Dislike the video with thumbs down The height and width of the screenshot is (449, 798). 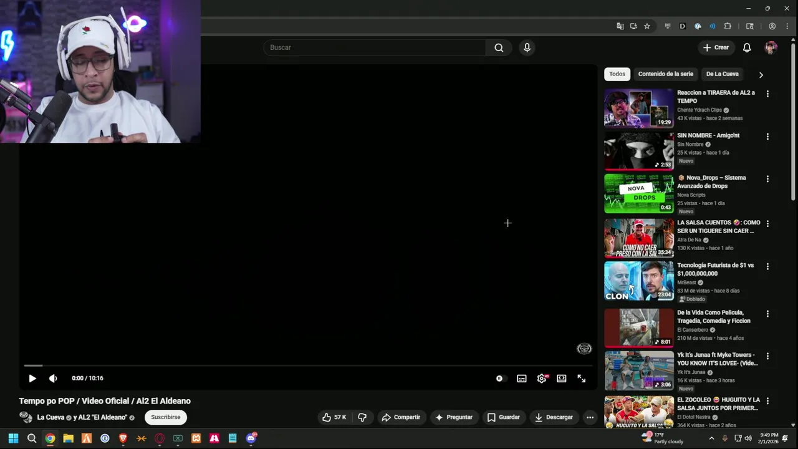[362, 417]
